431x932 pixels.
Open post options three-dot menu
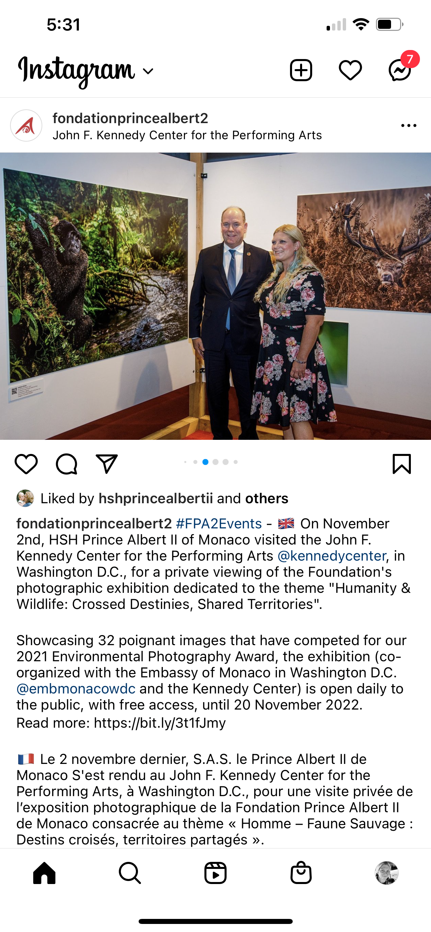point(409,125)
